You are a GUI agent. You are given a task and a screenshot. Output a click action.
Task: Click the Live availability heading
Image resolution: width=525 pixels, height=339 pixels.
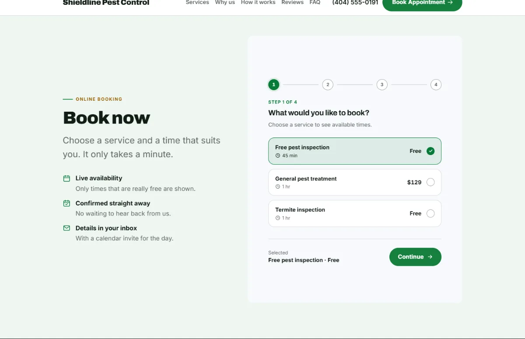click(99, 178)
